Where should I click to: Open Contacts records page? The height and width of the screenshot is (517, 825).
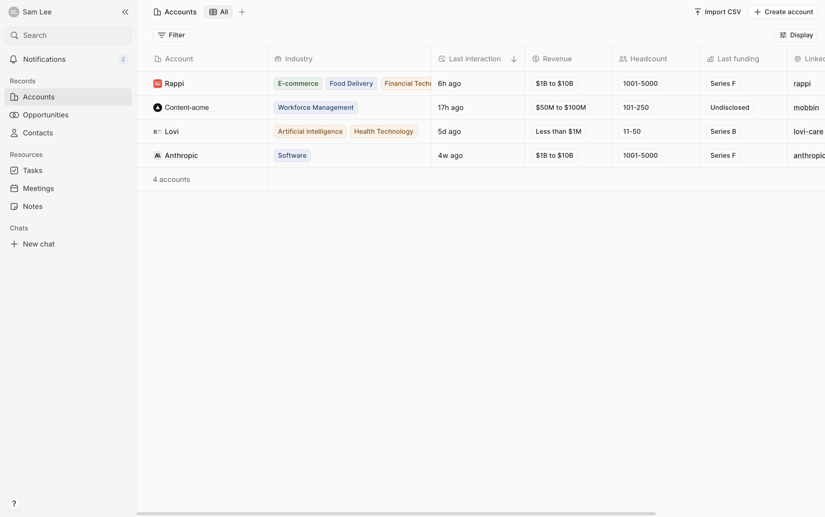[x=68, y=133]
